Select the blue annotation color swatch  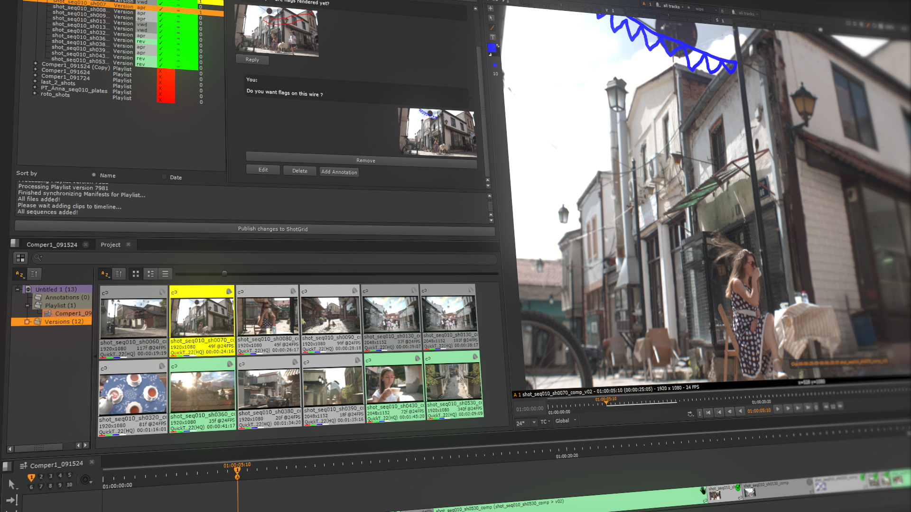pyautogui.click(x=492, y=48)
